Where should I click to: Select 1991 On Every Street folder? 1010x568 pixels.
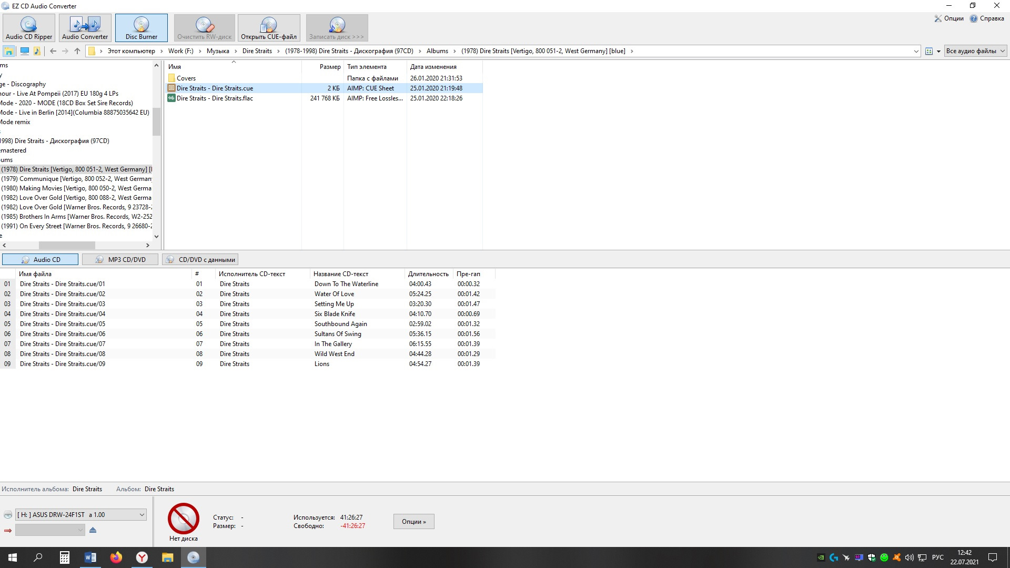pos(76,226)
